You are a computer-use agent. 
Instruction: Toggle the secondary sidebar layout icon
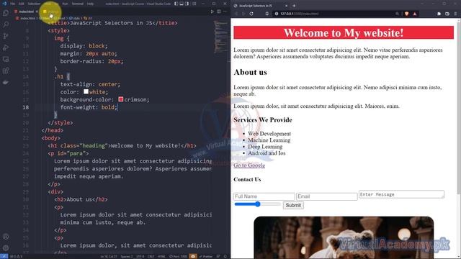(187, 4)
